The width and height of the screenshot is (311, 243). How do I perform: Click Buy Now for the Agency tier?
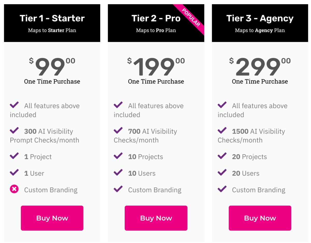click(260, 218)
